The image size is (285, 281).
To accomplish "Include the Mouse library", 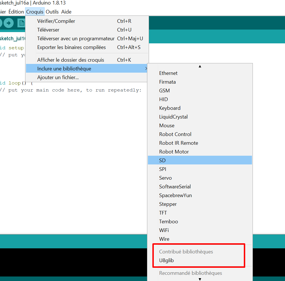I will [200, 125].
